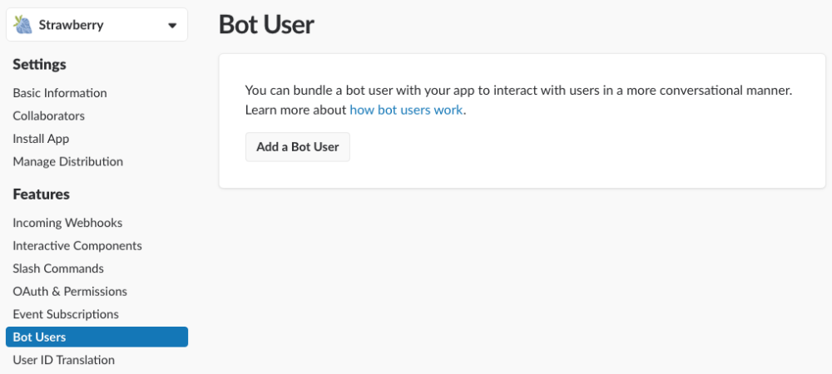Go to Collaborators page
The image size is (832, 374).
(x=49, y=116)
